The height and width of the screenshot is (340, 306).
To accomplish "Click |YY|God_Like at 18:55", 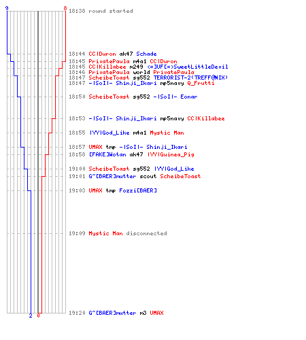I will [109, 133].
